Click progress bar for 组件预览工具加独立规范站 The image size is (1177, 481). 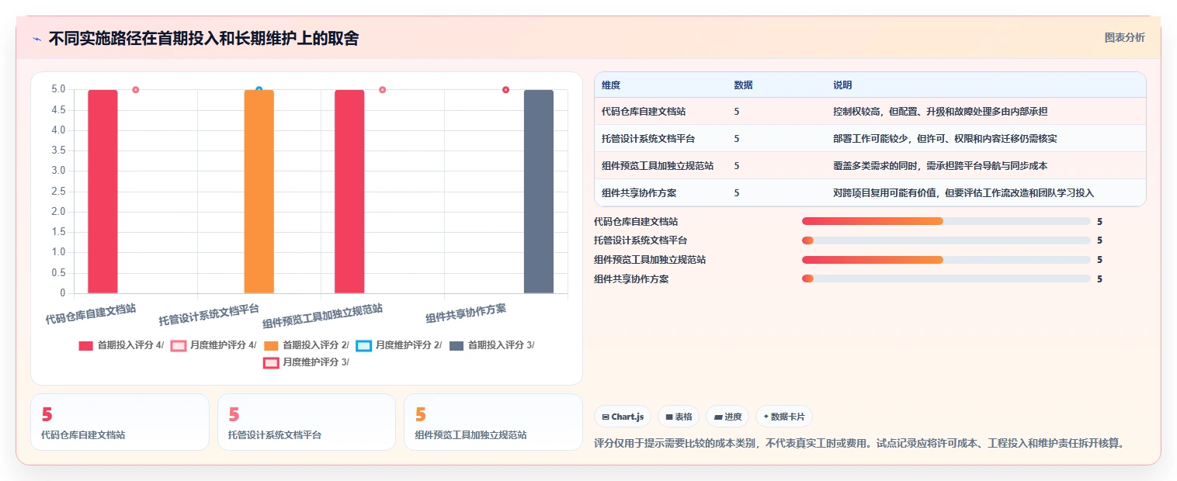click(x=946, y=260)
